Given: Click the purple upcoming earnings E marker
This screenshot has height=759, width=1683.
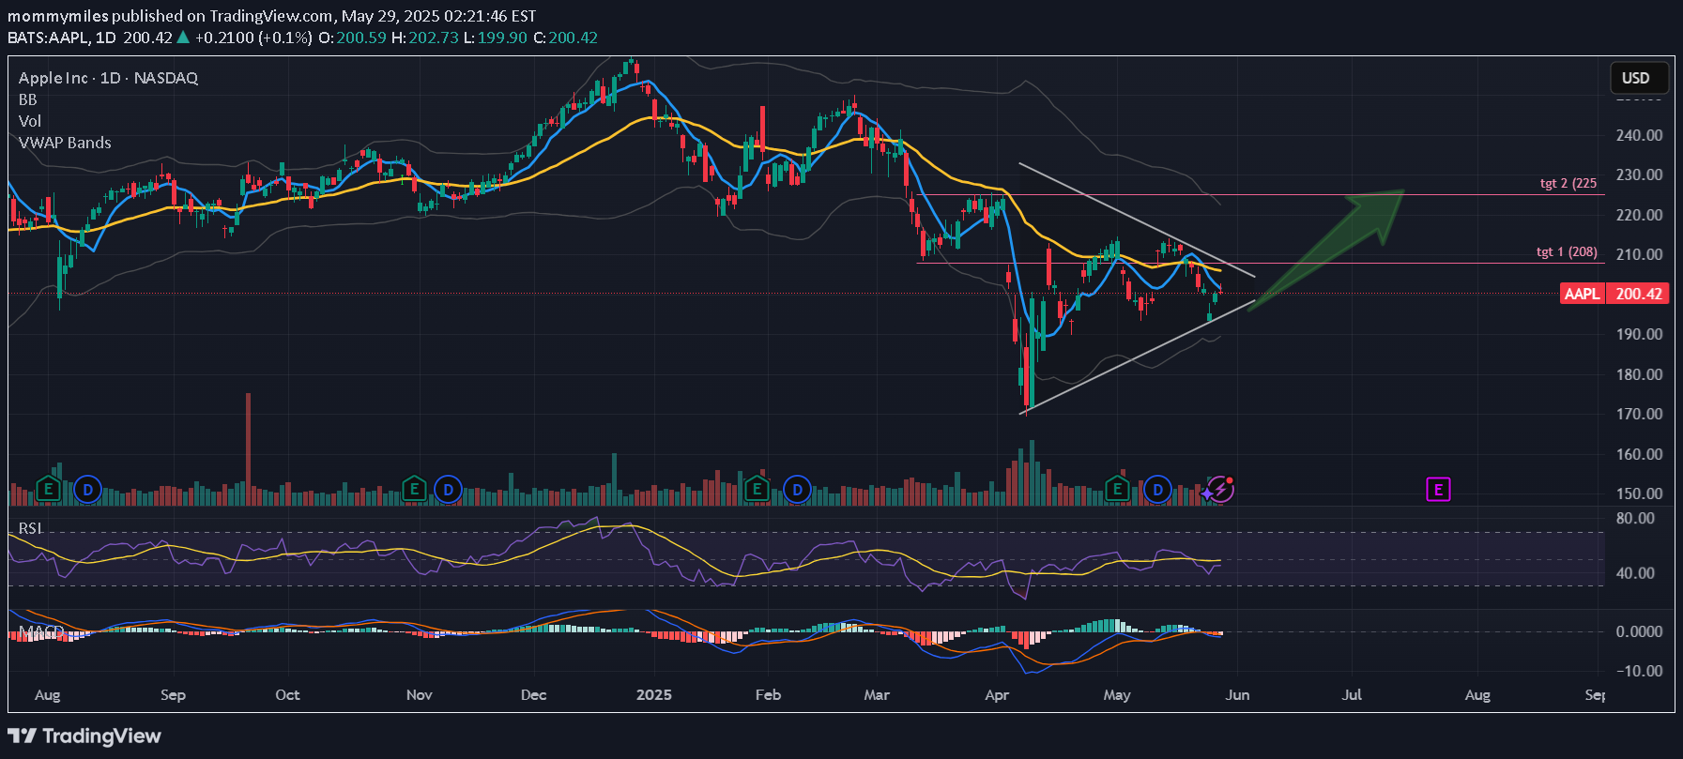Looking at the screenshot, I should 1438,489.
